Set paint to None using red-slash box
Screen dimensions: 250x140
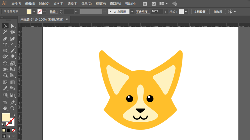(x=13, y=130)
